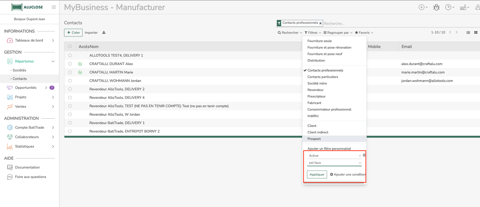Select the Prospect filter option
The width and height of the screenshot is (480, 207).
[x=314, y=139]
